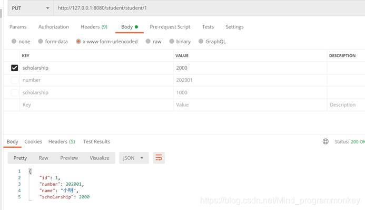Select the response Body tab

coord(12,141)
